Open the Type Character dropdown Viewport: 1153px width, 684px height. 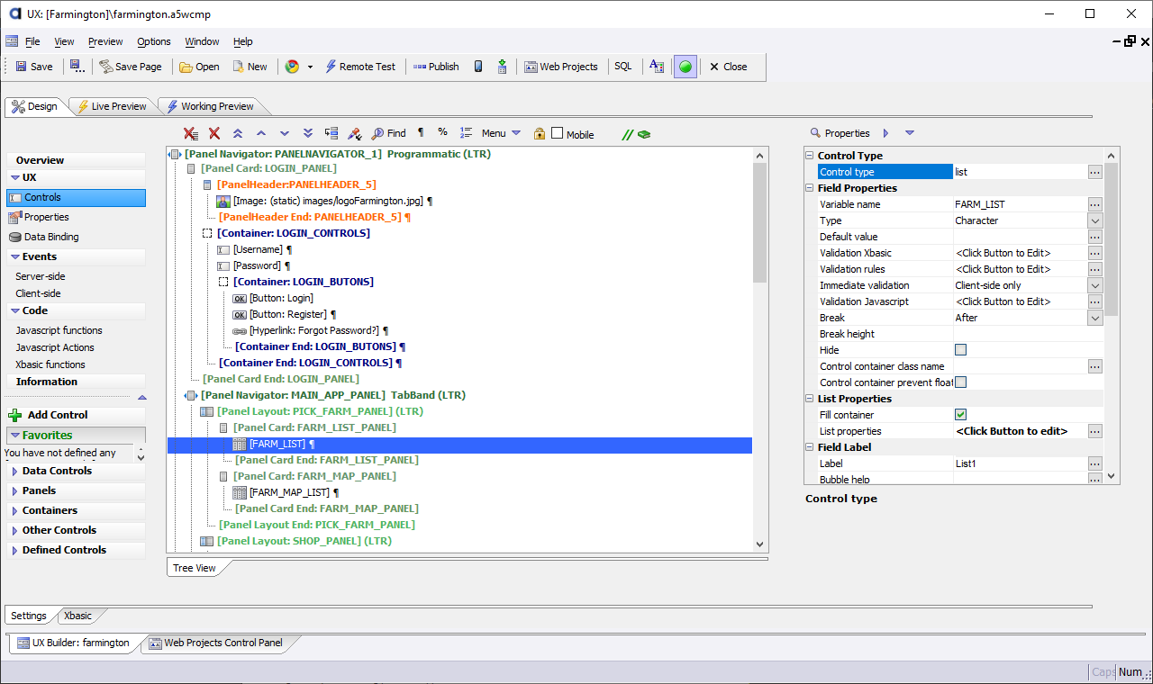[x=1094, y=220]
